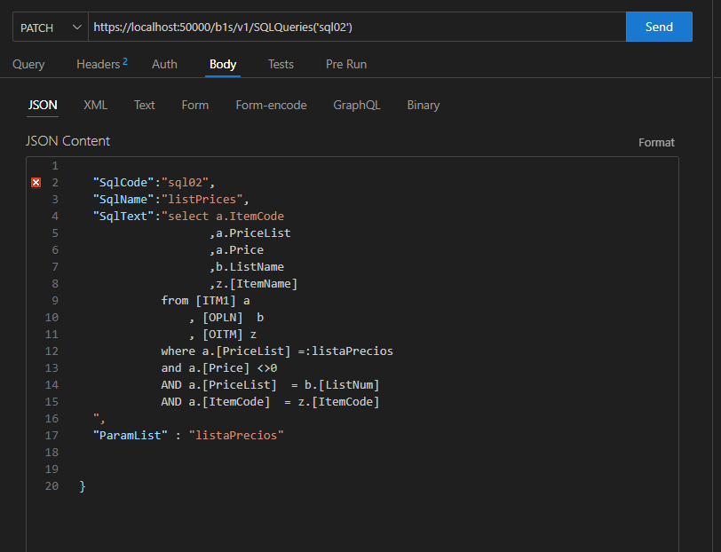Click the ParamList line in the JSON editor
721x552 pixels.
click(x=188, y=435)
